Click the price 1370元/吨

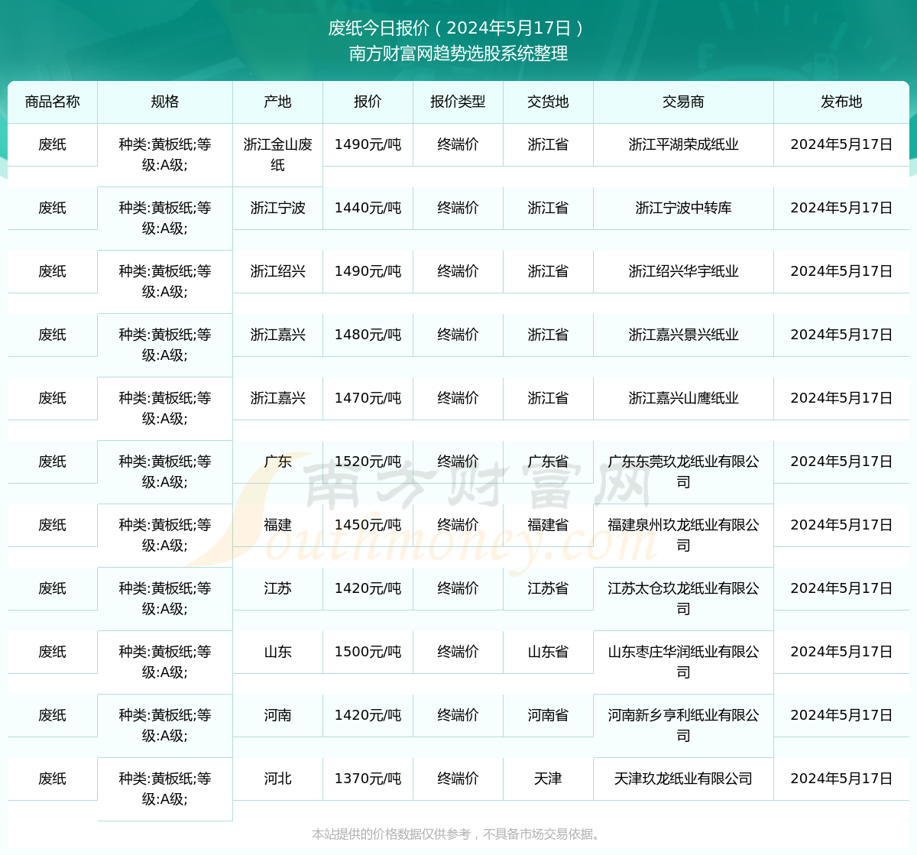point(368,779)
